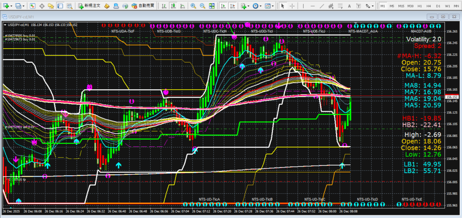
Task: Open the Market Watch panel icon
Action: coord(32,6)
